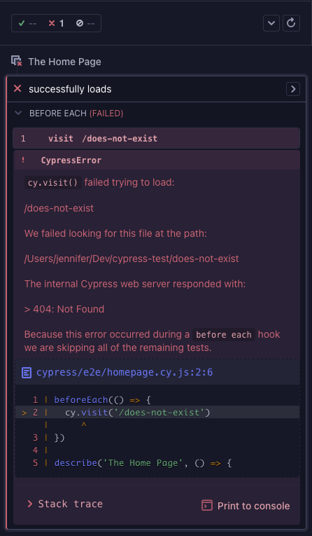The width and height of the screenshot is (312, 536).
Task: Open the test options chevron dropdown
Action: coord(271,23)
